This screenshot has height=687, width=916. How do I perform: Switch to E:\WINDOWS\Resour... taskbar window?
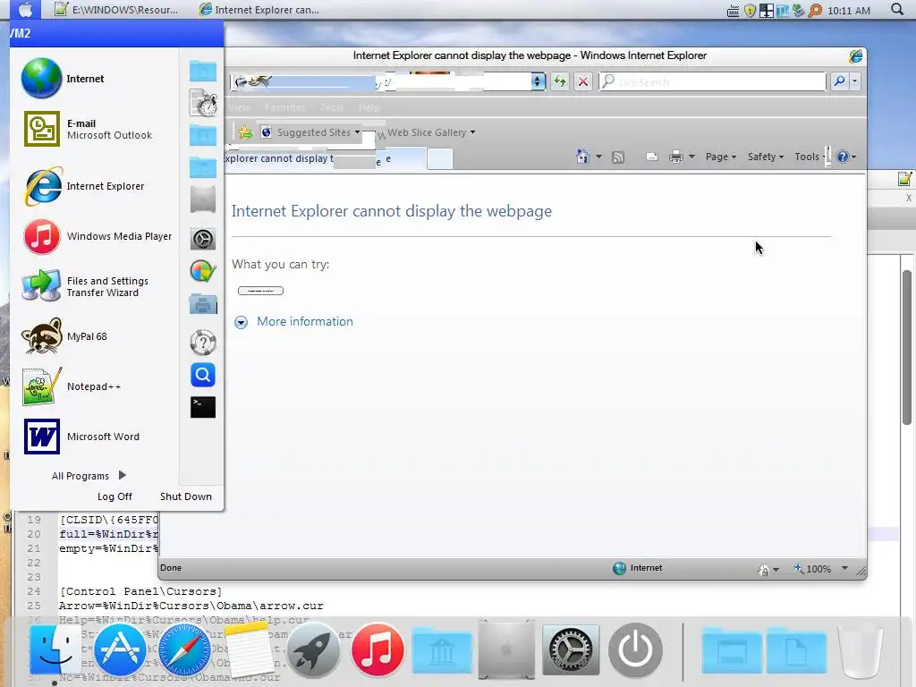click(116, 10)
